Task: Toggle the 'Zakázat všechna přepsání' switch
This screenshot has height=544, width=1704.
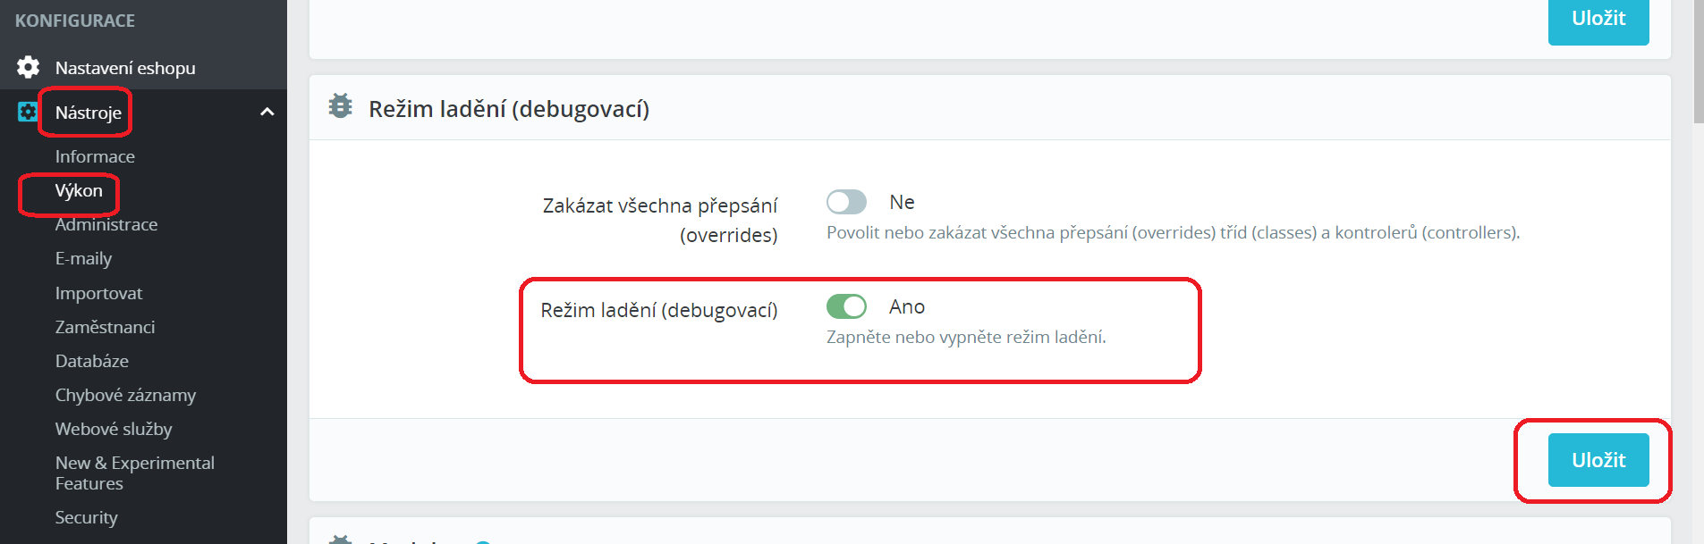Action: pos(846,202)
